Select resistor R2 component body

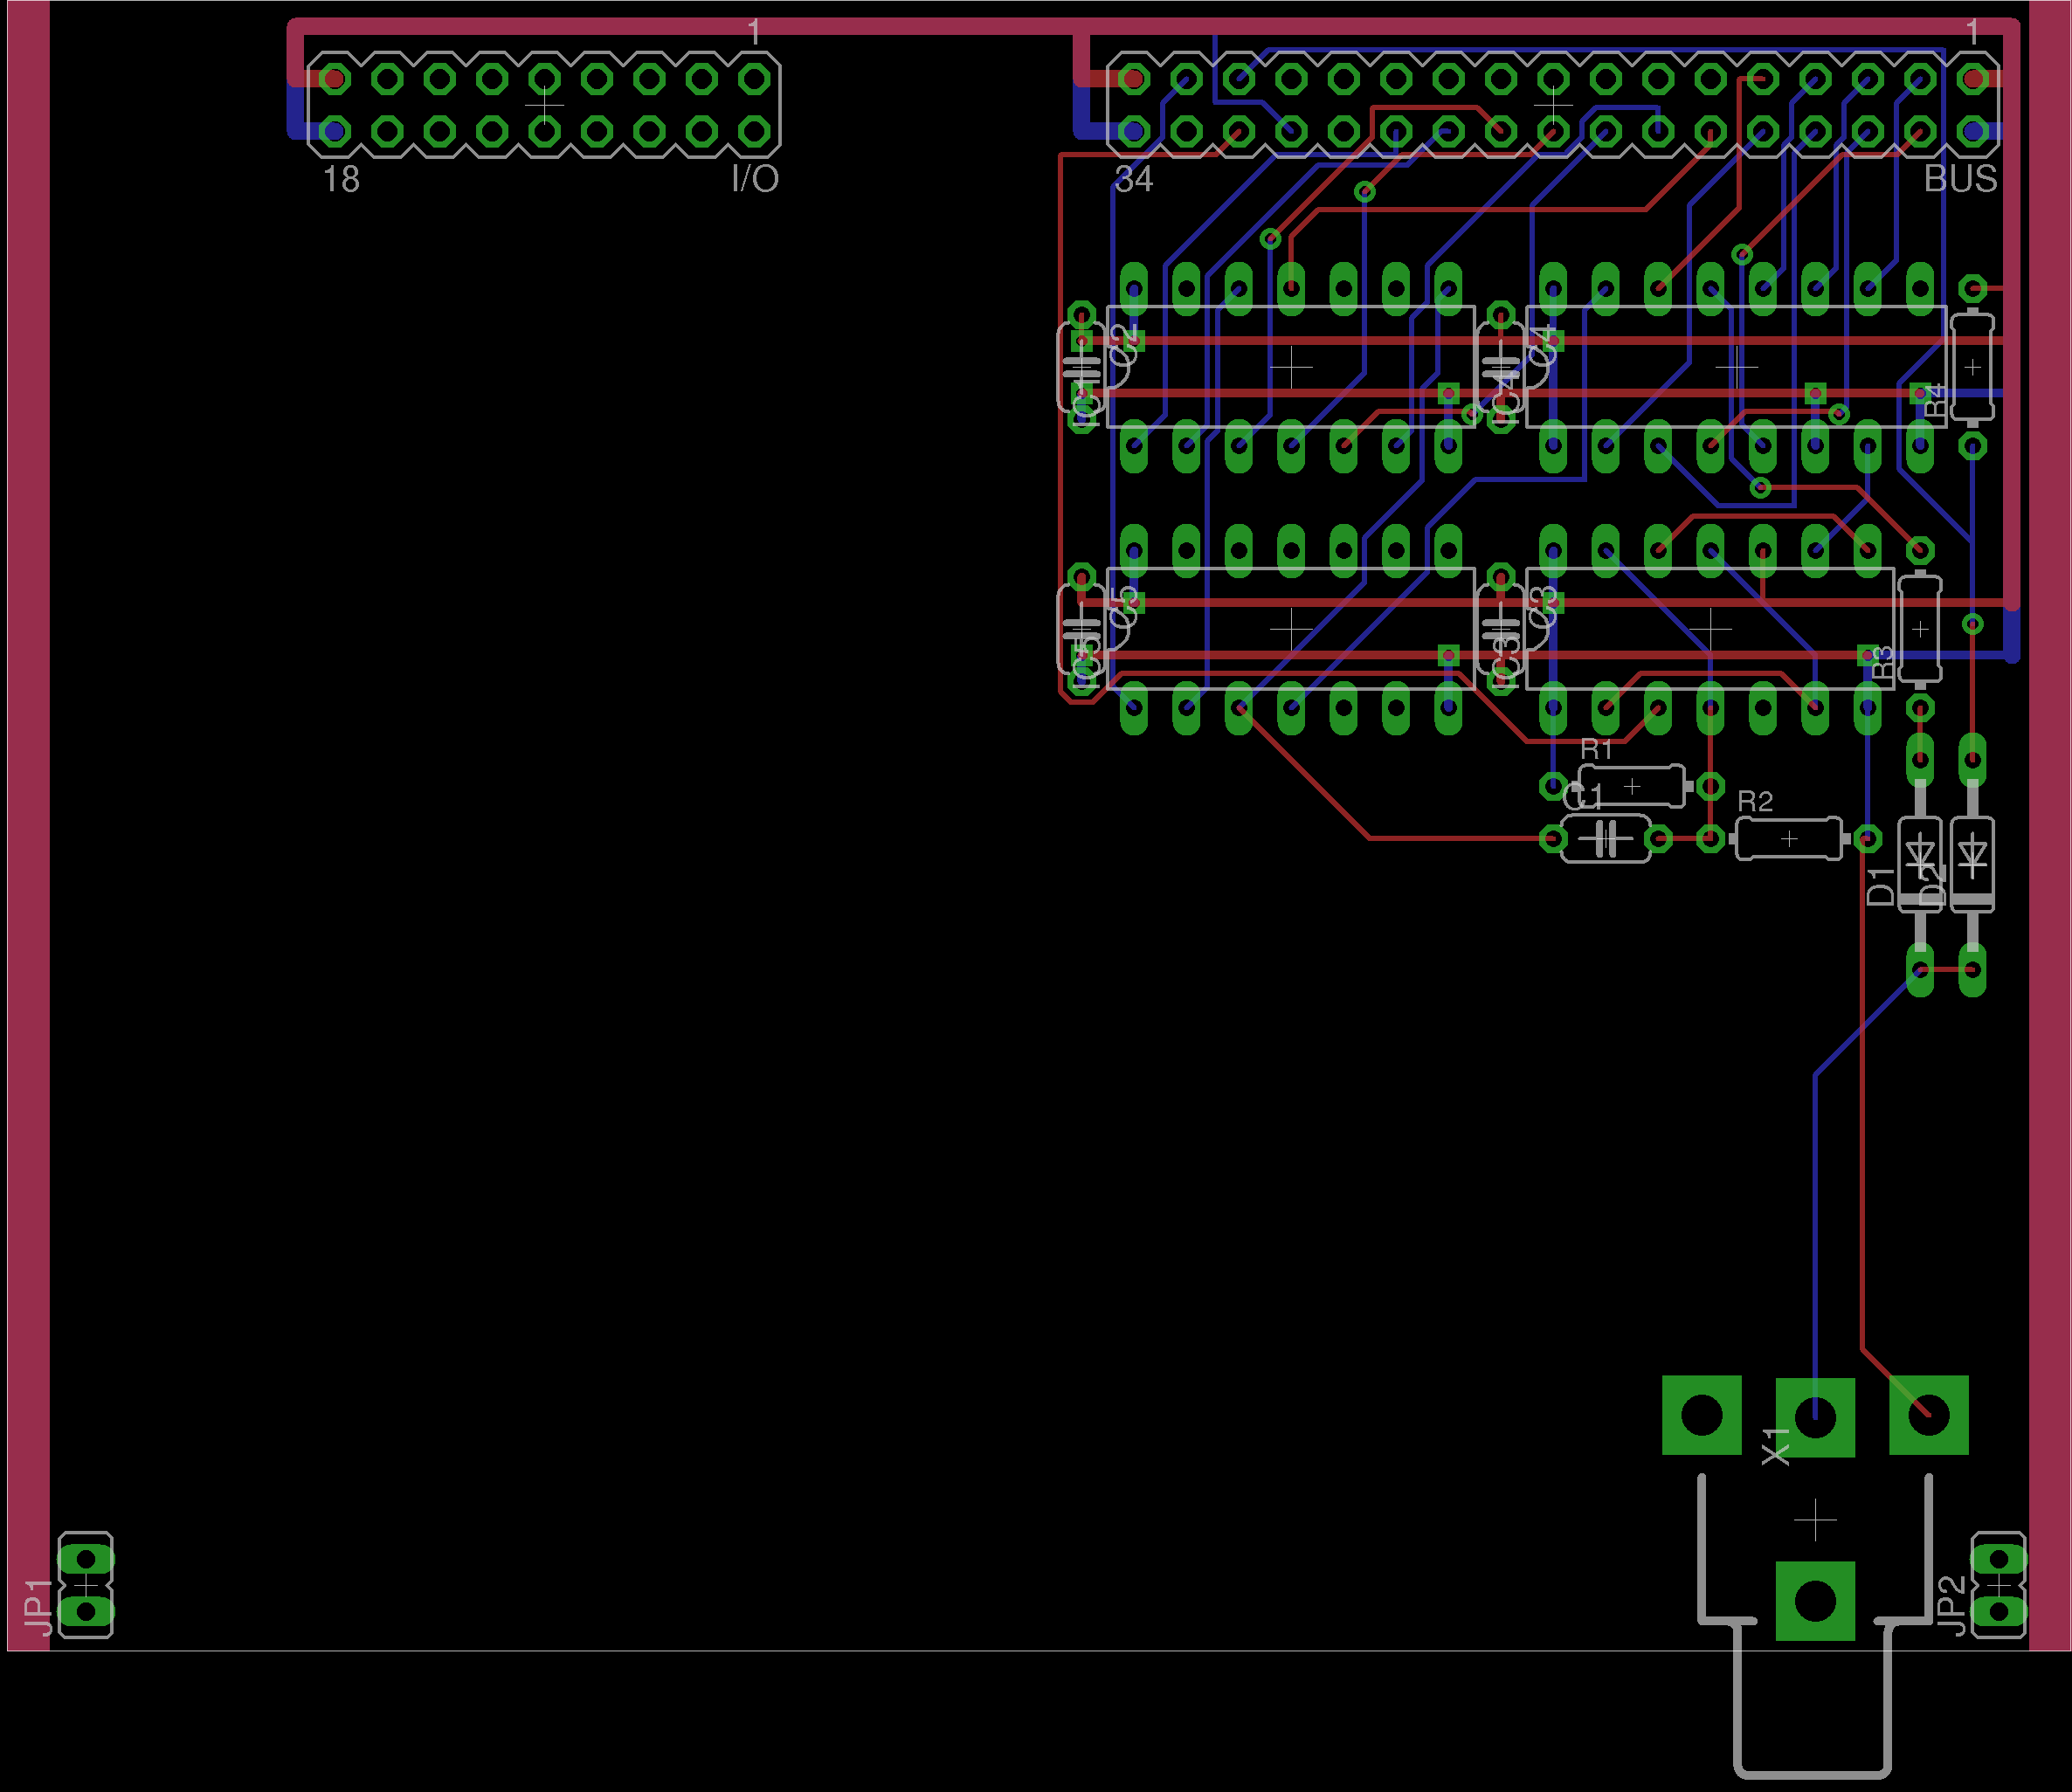(1788, 838)
